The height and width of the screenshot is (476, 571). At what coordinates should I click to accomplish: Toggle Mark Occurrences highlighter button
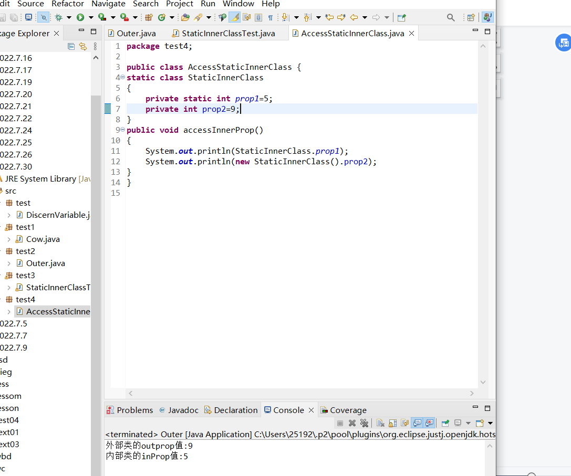pos(235,17)
